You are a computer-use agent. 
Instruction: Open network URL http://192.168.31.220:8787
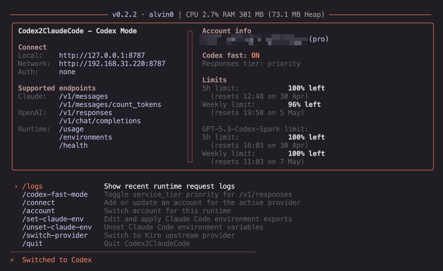coord(112,64)
